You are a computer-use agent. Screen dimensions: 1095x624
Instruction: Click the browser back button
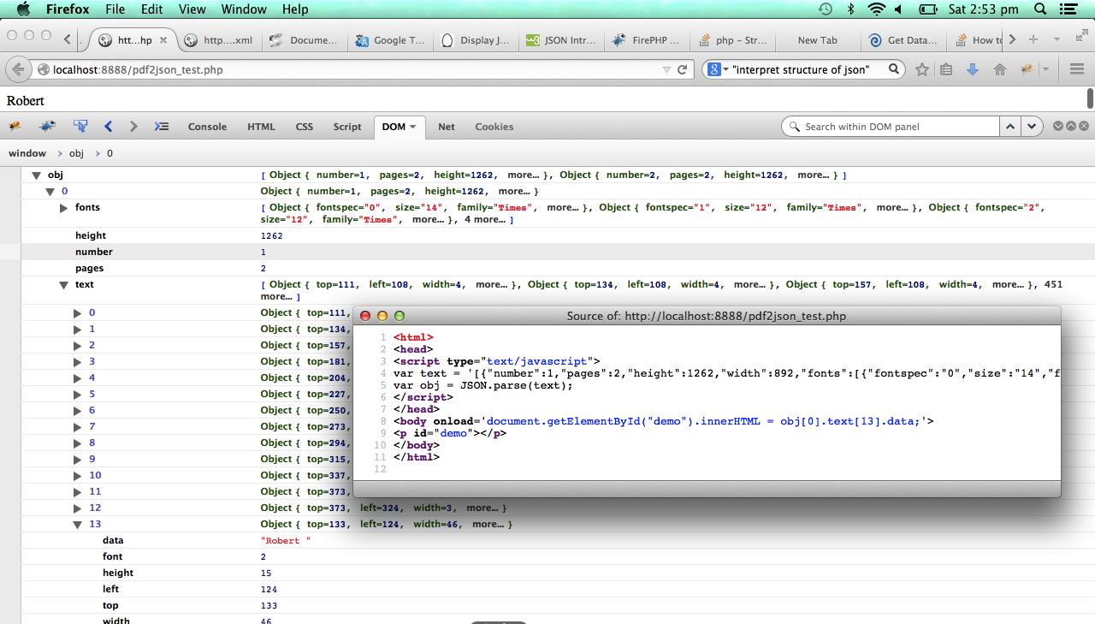pyautogui.click(x=18, y=69)
